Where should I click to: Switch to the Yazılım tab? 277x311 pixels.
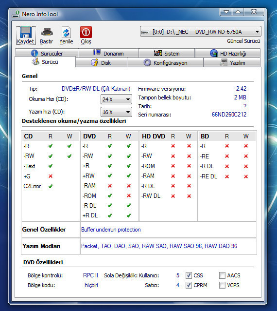[x=232, y=63]
